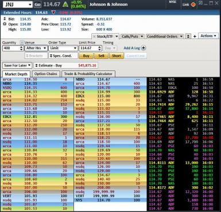
Task: Switch to the Option Chains tab
Action: tap(45, 74)
